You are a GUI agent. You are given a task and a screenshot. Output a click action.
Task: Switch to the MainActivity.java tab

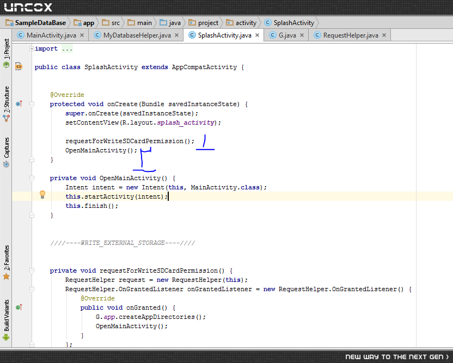[x=51, y=35]
